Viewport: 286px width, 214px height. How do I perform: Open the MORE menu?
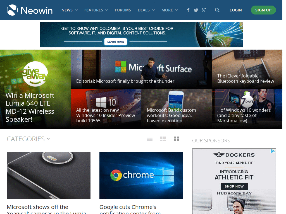click(x=170, y=10)
